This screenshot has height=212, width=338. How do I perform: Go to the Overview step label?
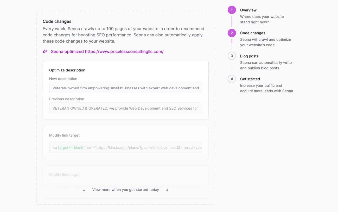(x=248, y=10)
